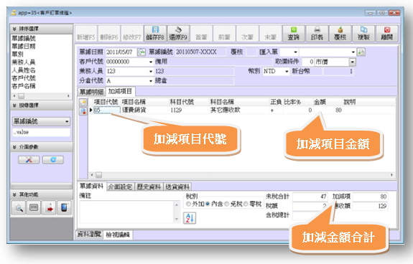Screen dimensions: 413x264
Task: Select the 免稅 tax radio button
Action: click(226, 204)
